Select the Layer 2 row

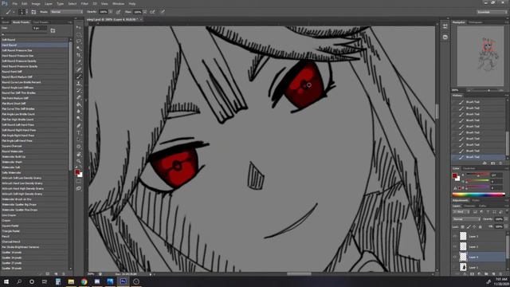(x=479, y=246)
